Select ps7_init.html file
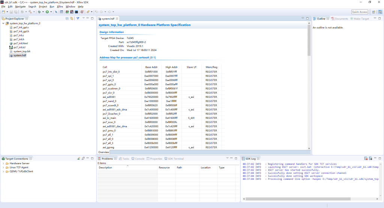 (x=21, y=43)
